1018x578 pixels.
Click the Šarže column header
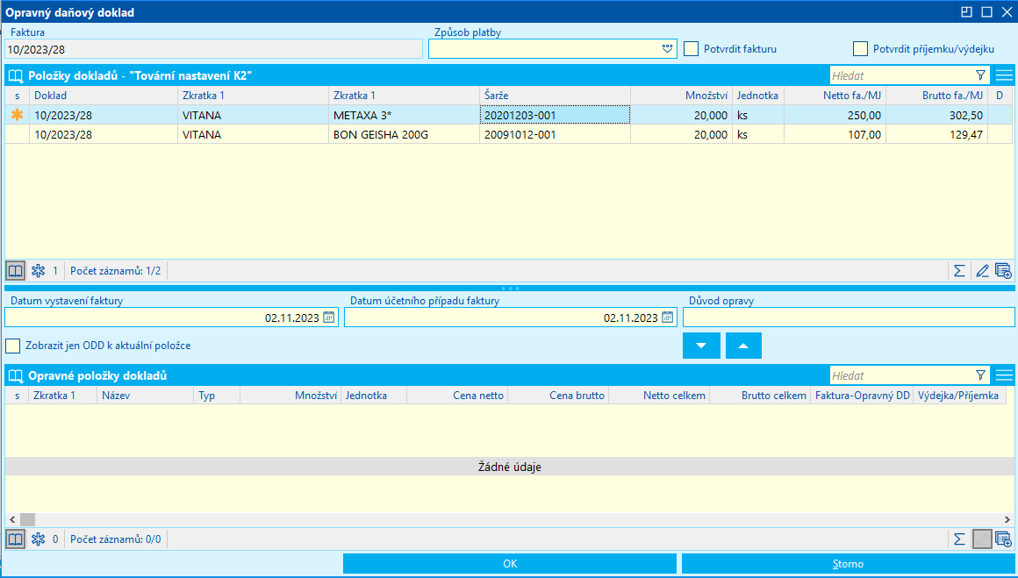[556, 96]
